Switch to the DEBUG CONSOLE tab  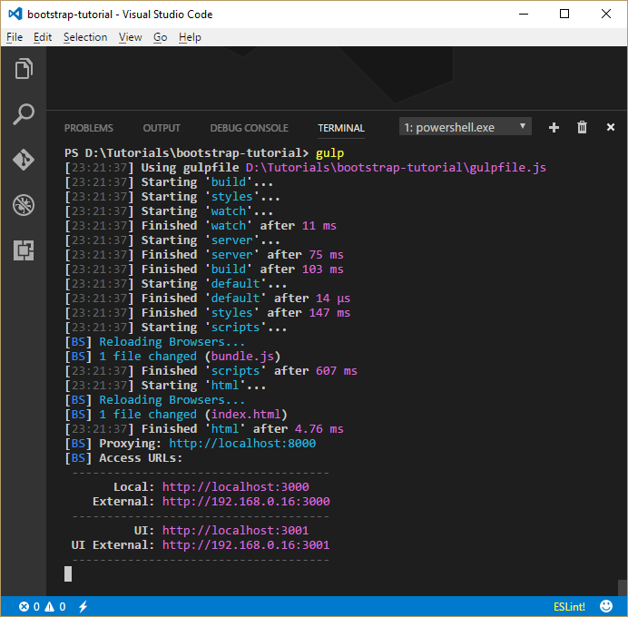(x=249, y=128)
